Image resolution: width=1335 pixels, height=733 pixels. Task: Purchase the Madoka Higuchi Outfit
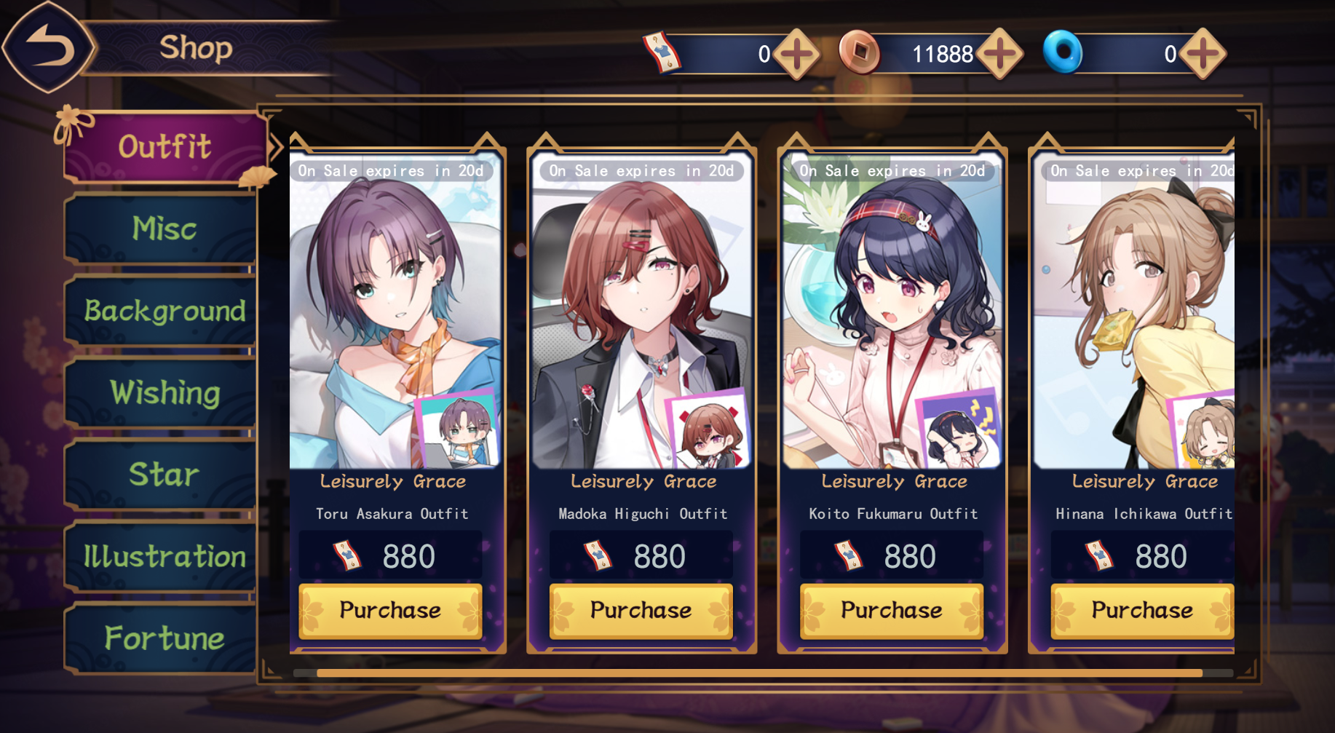tap(641, 611)
